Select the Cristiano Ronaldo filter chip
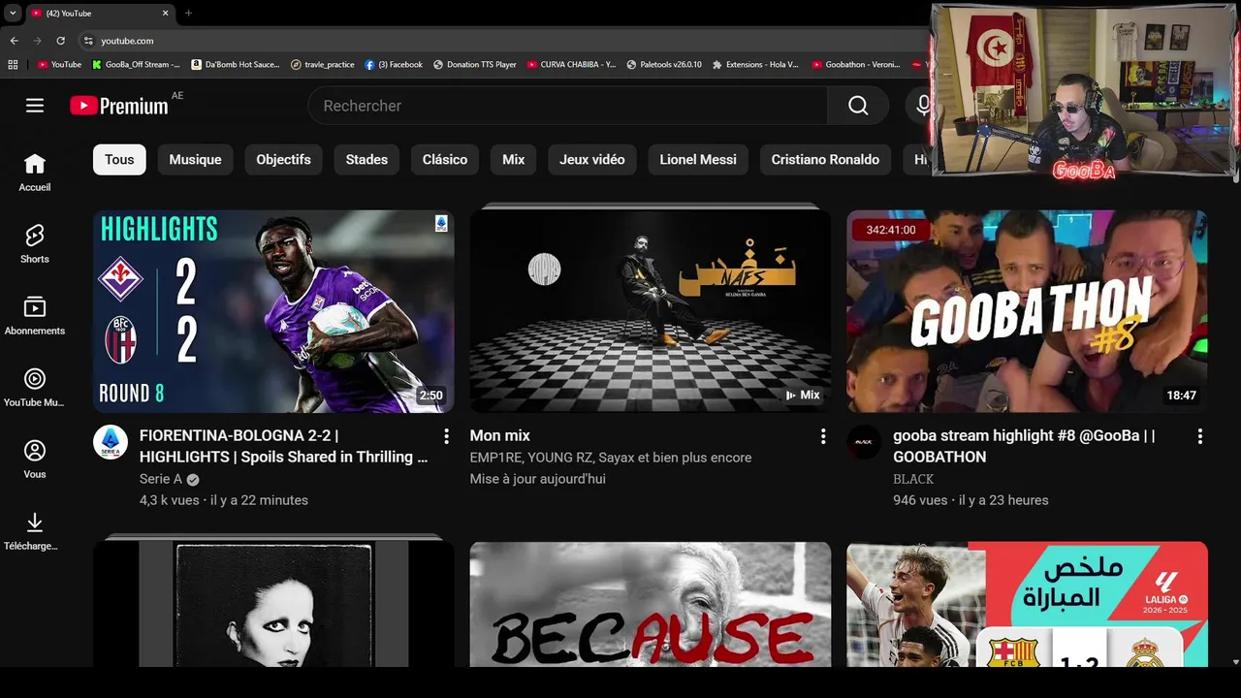The width and height of the screenshot is (1241, 698). [x=825, y=159]
